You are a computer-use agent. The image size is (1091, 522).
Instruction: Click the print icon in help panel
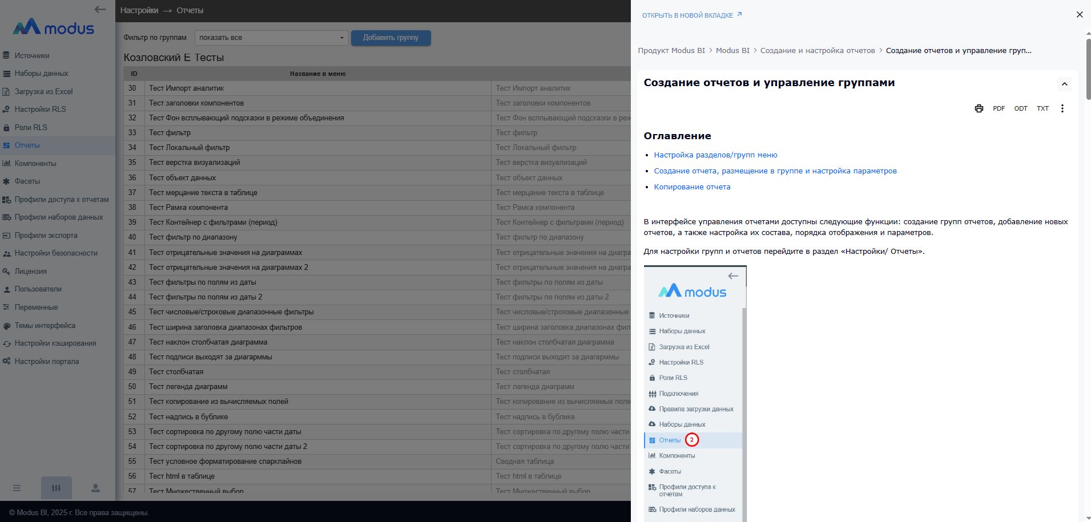(979, 108)
